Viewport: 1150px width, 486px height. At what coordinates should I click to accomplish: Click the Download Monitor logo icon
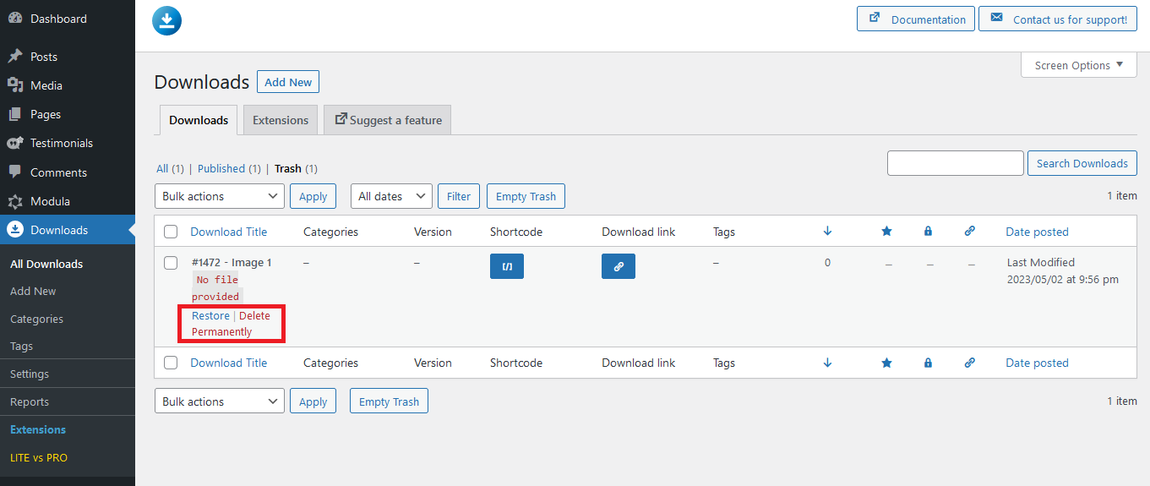(167, 21)
